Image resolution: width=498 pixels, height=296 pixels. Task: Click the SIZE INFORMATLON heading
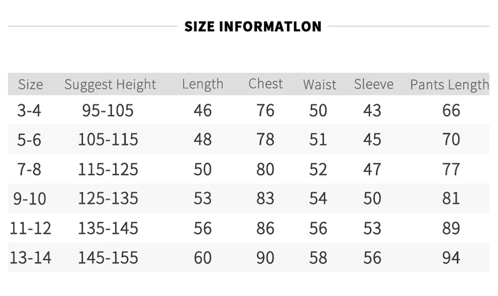(x=253, y=27)
